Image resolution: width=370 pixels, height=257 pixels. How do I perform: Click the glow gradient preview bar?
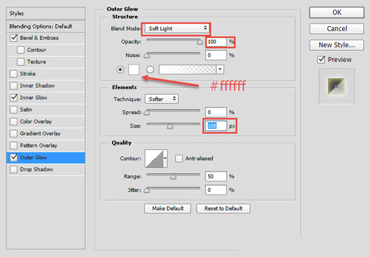click(187, 70)
